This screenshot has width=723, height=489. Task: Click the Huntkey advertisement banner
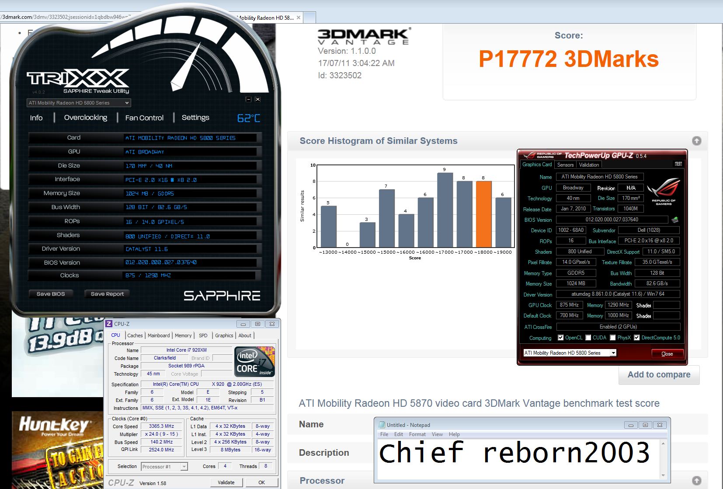click(57, 450)
